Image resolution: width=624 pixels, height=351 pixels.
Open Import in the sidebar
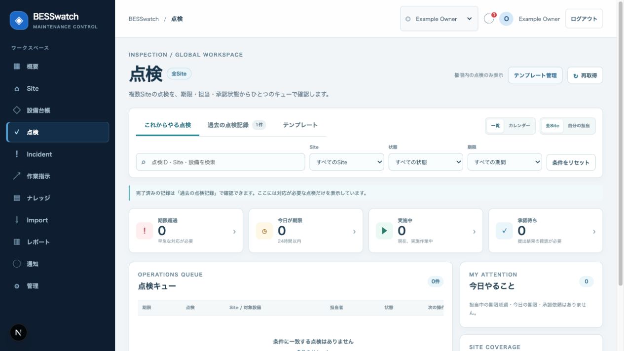click(x=58, y=220)
